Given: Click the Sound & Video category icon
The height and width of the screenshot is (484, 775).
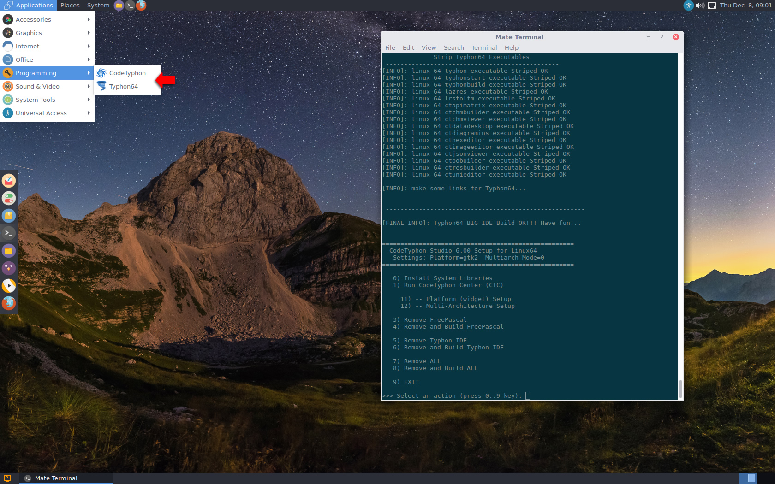Looking at the screenshot, I should (8, 86).
